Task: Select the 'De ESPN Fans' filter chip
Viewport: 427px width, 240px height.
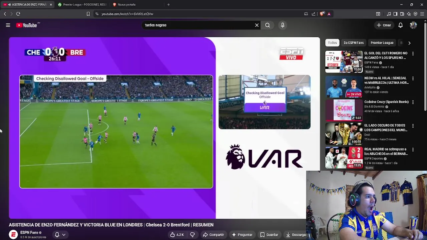Action: [354, 43]
